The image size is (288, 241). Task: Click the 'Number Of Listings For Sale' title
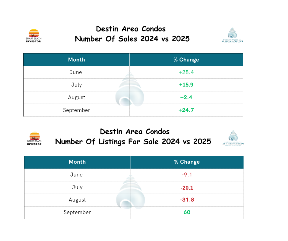click(x=133, y=142)
